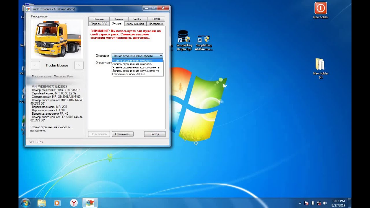Click the VEI: 19155 status bar text
370x208 pixels.
[x=36, y=142]
